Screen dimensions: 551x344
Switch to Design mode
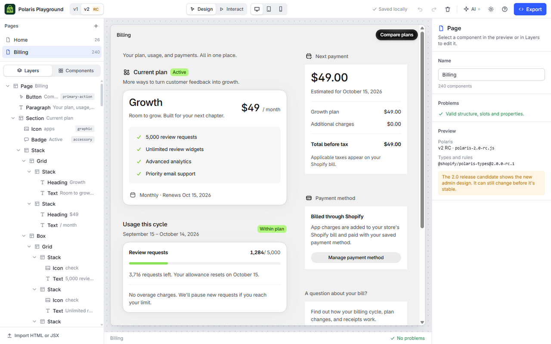tap(201, 9)
